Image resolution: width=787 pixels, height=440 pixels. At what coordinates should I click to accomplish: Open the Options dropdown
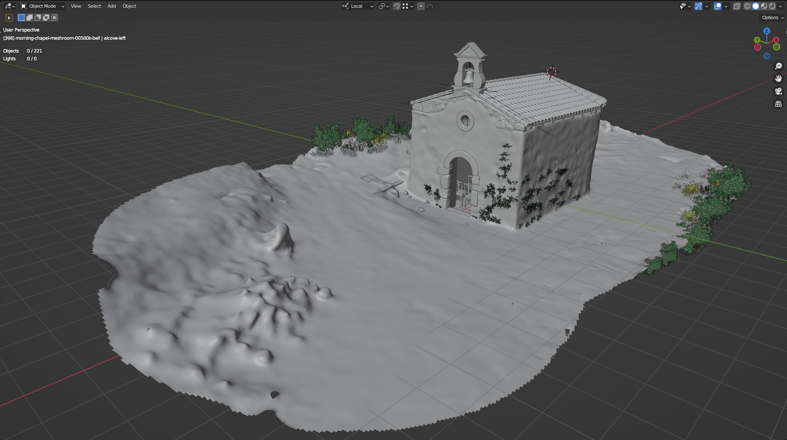pos(773,18)
